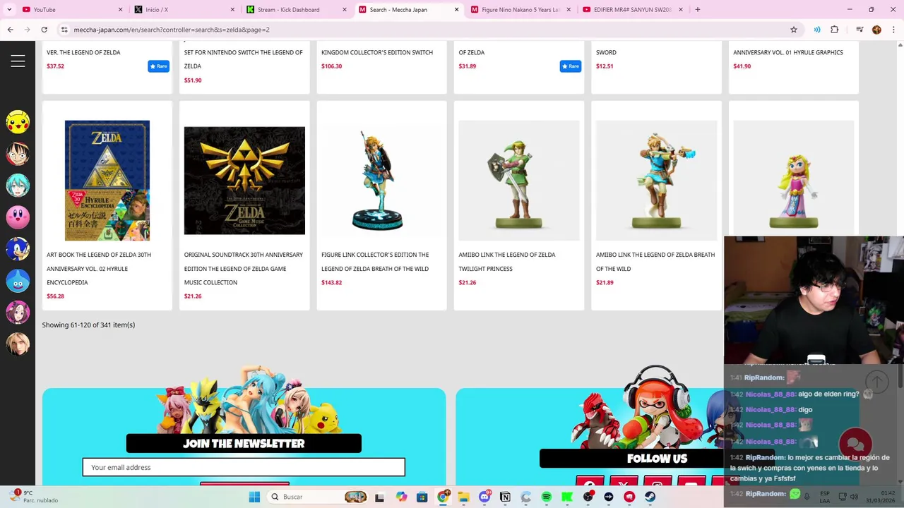Open the Amiibo Toon Zelda thumbnail
This screenshot has height=508, width=904.
click(x=794, y=178)
